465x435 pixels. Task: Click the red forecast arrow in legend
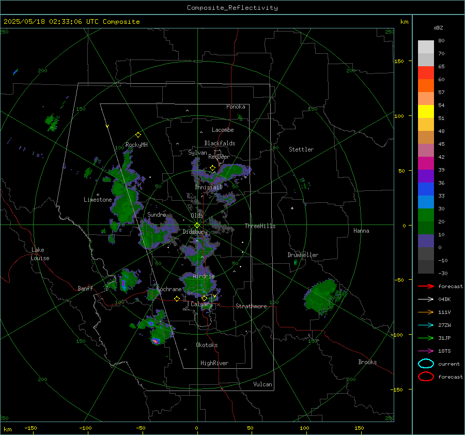[426, 286]
